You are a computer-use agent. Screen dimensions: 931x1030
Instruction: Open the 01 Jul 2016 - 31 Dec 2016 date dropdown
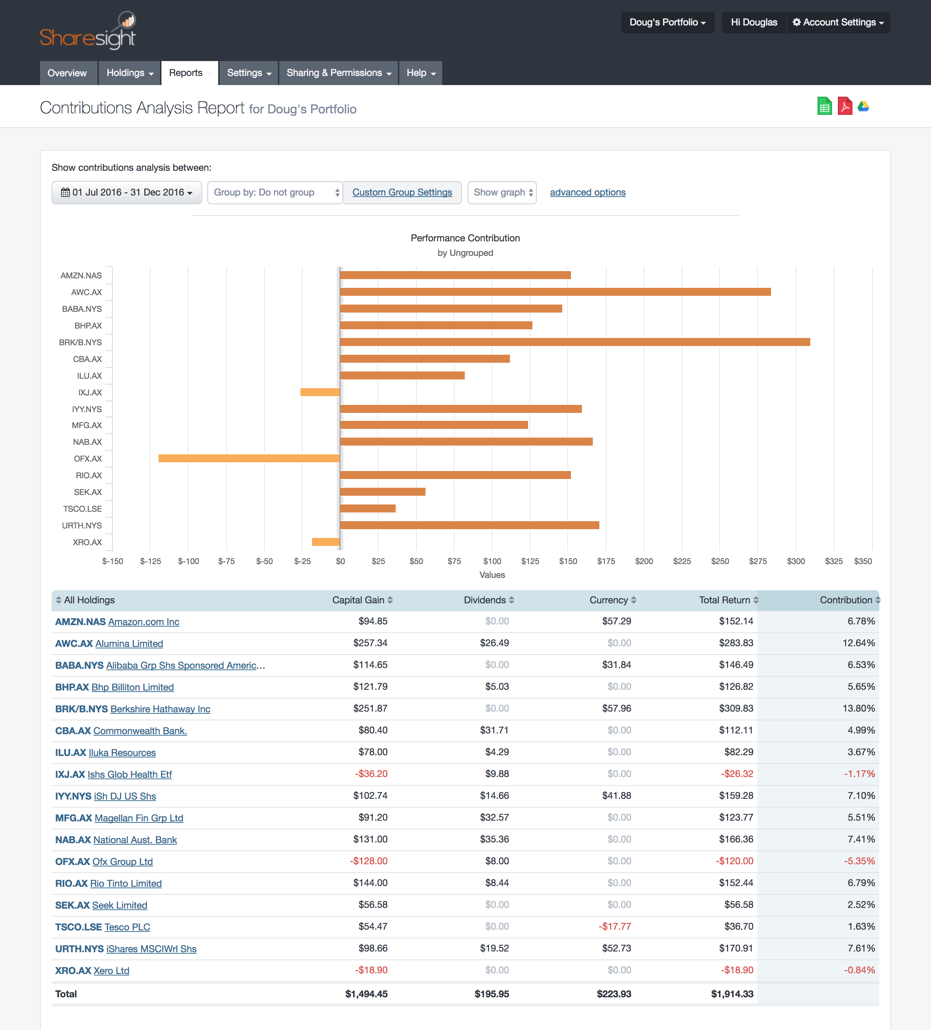(126, 193)
